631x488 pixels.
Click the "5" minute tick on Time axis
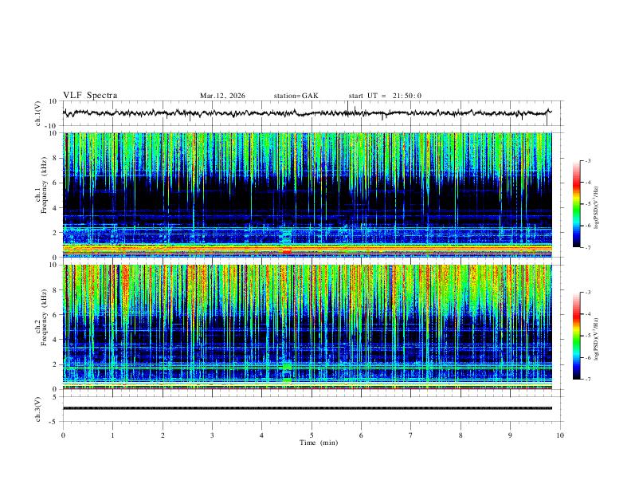(312, 435)
